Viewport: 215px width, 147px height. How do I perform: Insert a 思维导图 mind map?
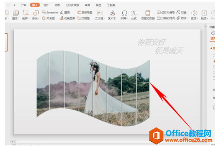coord(85,13)
